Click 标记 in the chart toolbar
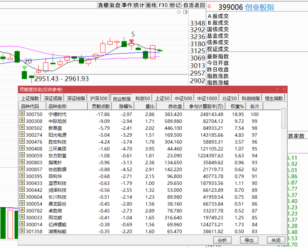Image resolution: width=308 pixels, height=248 pixels. (175, 5)
